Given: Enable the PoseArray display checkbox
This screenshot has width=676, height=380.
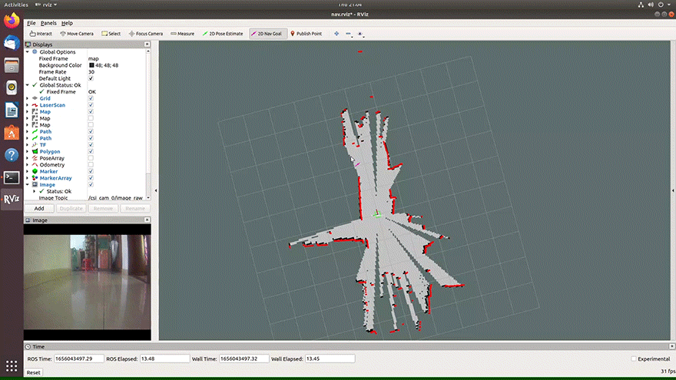Looking at the screenshot, I should (91, 158).
